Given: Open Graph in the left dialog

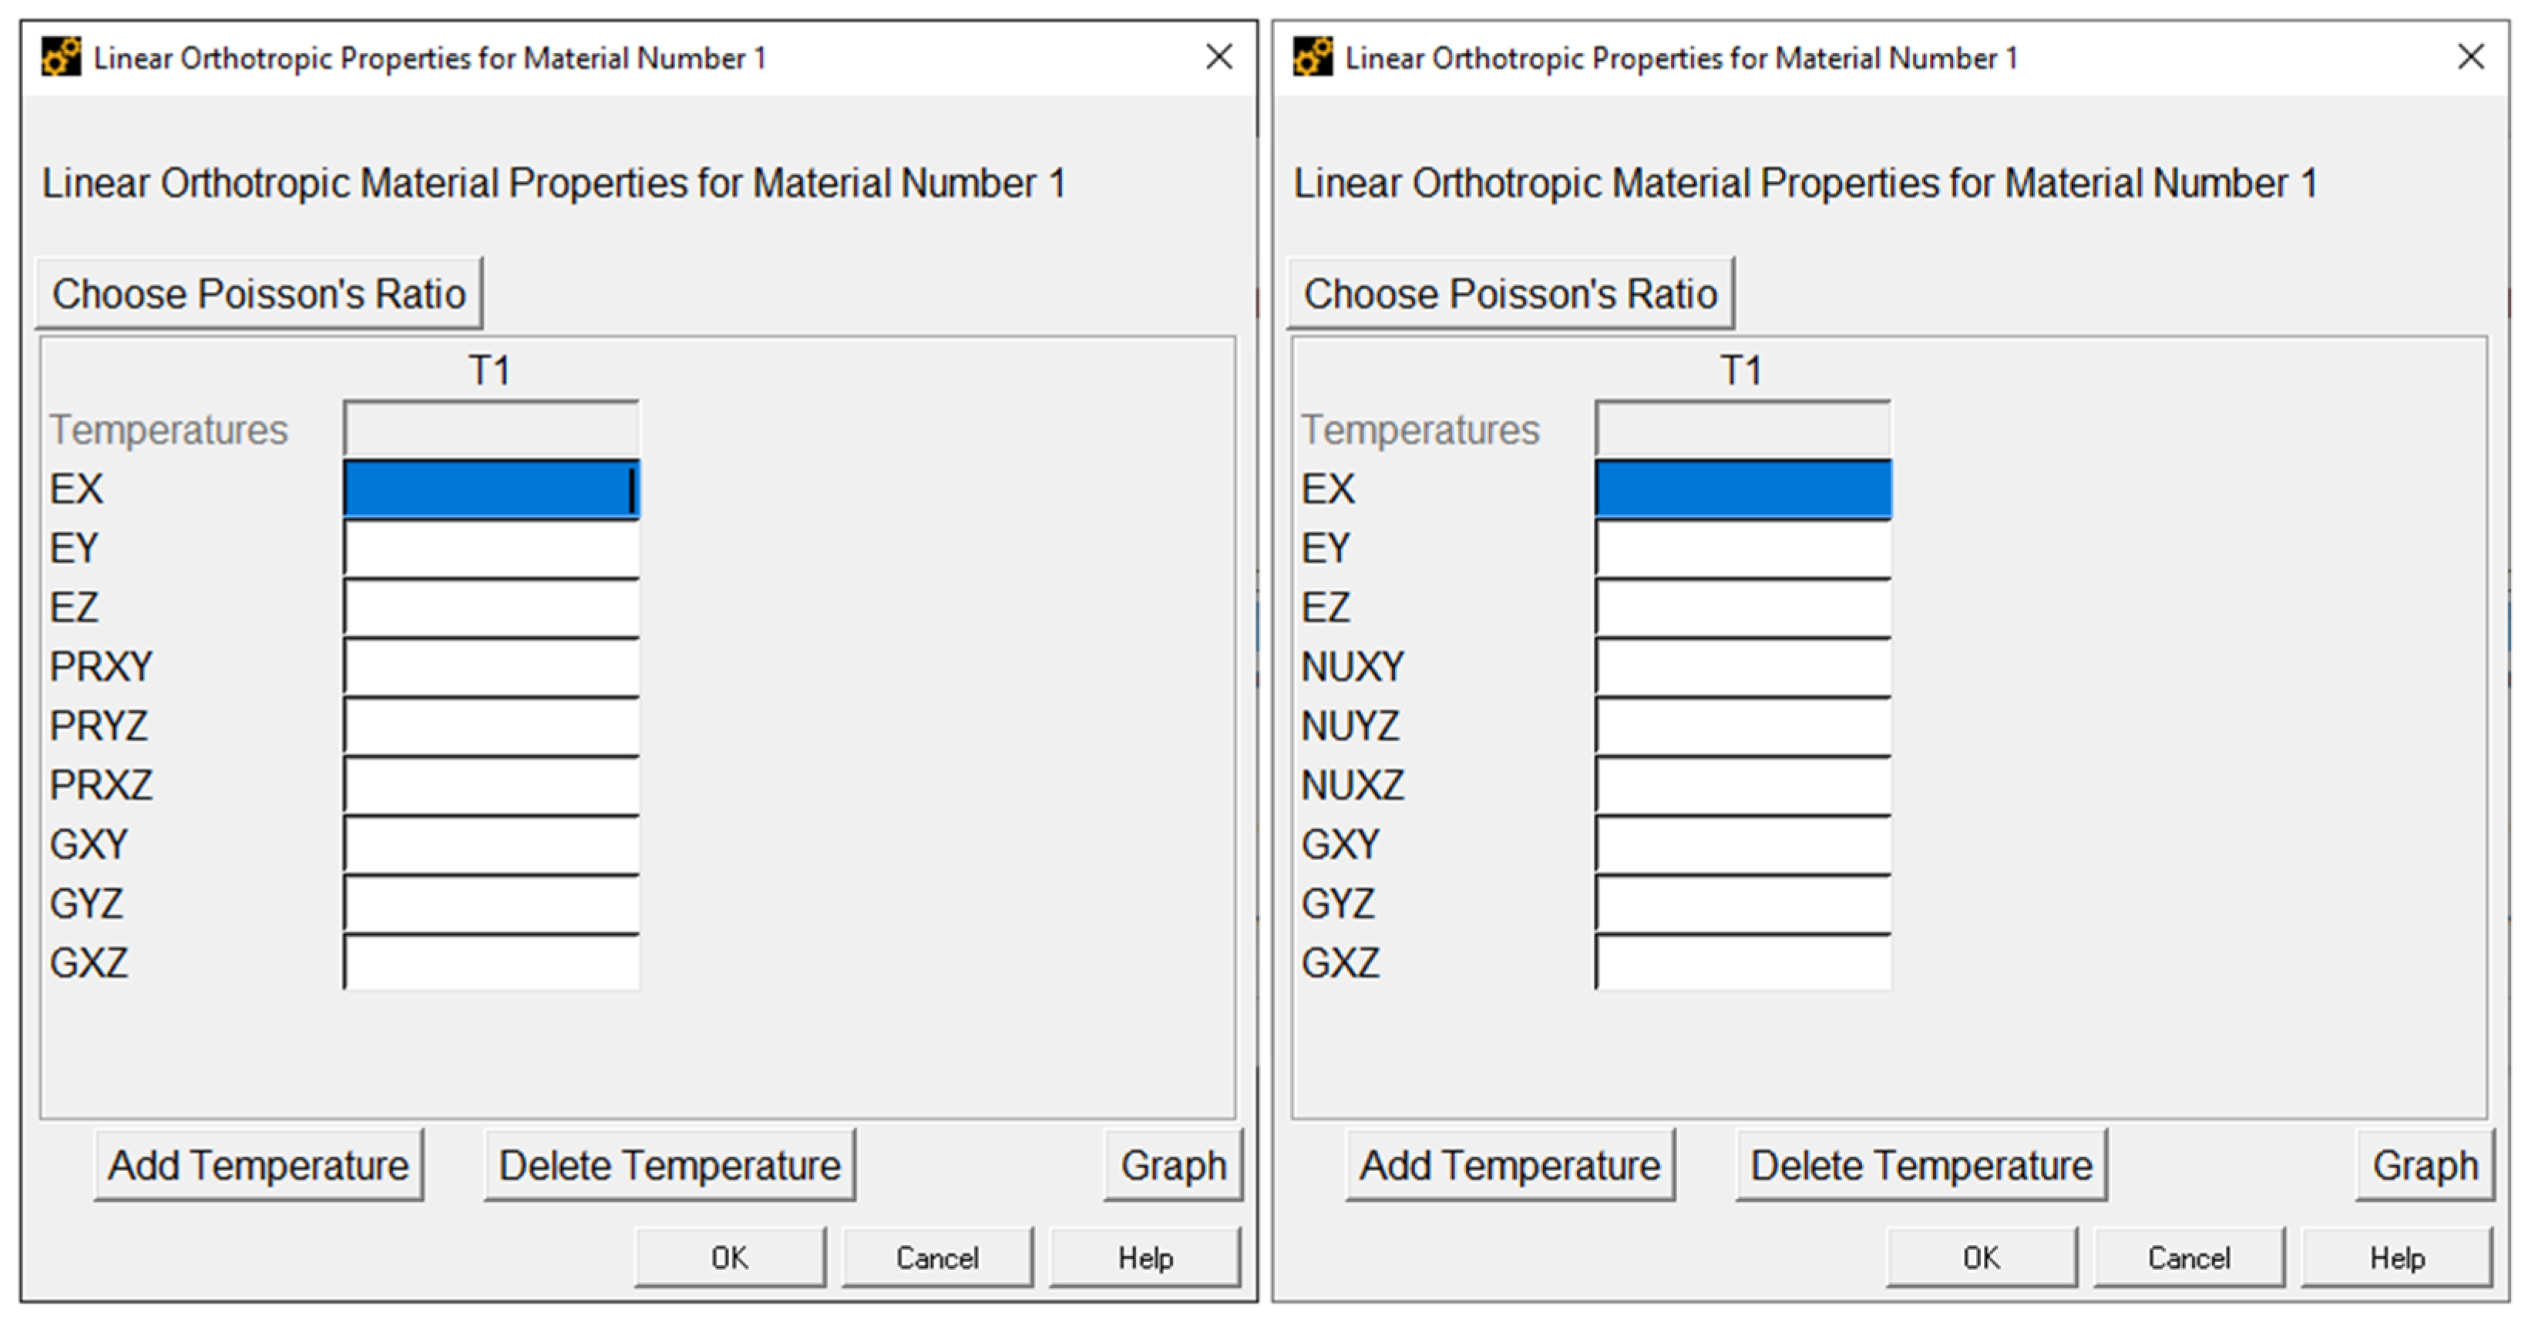Looking at the screenshot, I should 1173,1165.
